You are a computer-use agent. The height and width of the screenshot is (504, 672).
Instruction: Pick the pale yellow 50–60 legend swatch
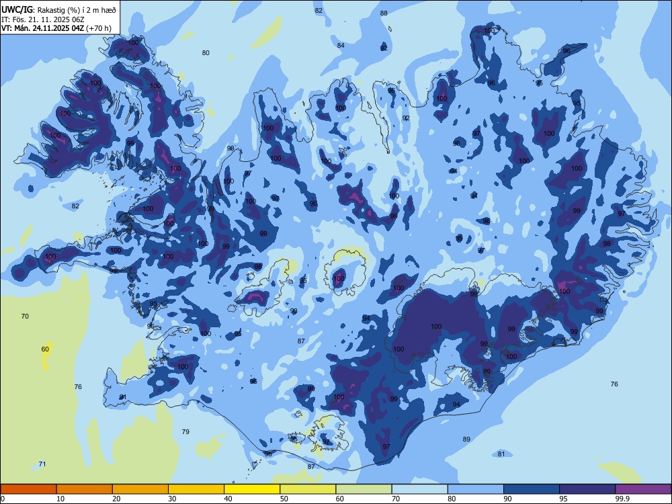point(308,489)
